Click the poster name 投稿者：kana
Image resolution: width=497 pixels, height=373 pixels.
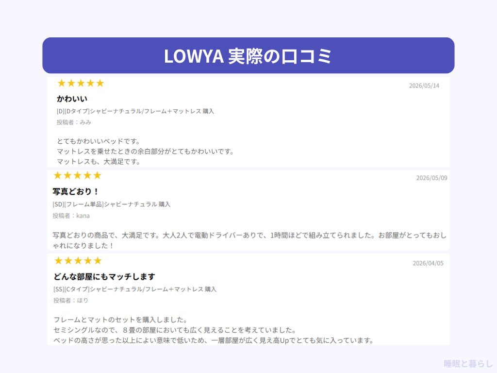[71, 216]
